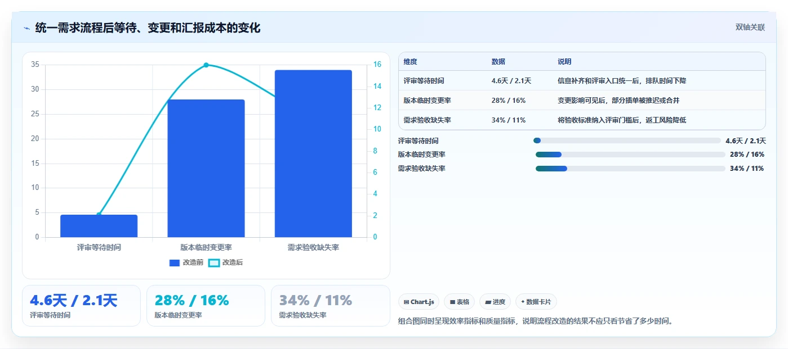788x349 pixels.
Task: Select the 表格 tag
Action: [x=460, y=302]
